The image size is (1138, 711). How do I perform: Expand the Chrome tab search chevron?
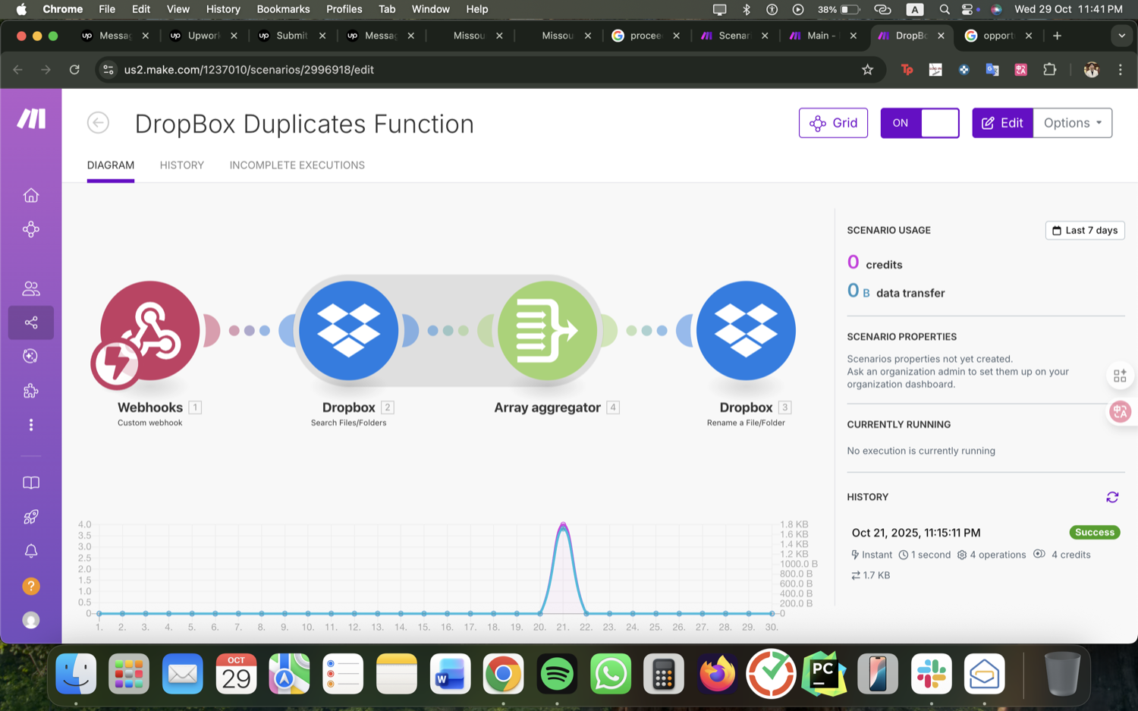(1121, 36)
